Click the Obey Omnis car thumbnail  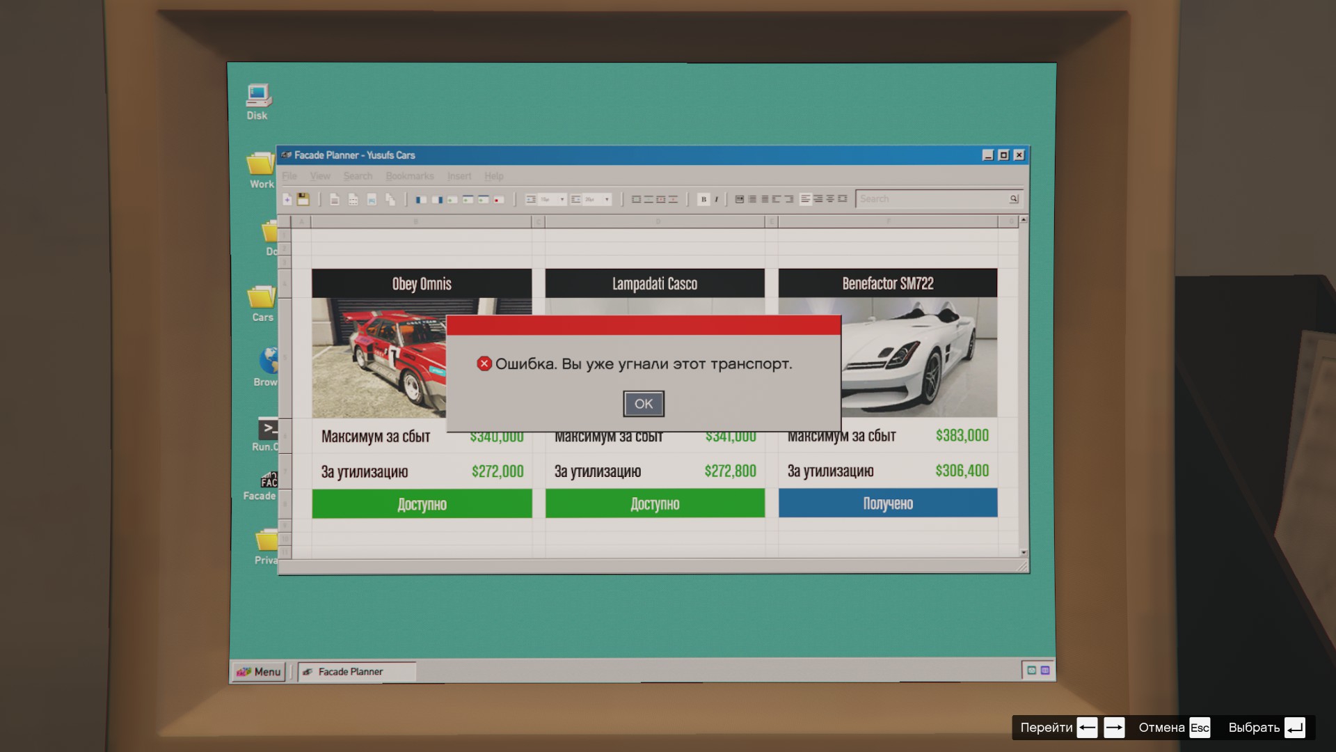coord(379,359)
